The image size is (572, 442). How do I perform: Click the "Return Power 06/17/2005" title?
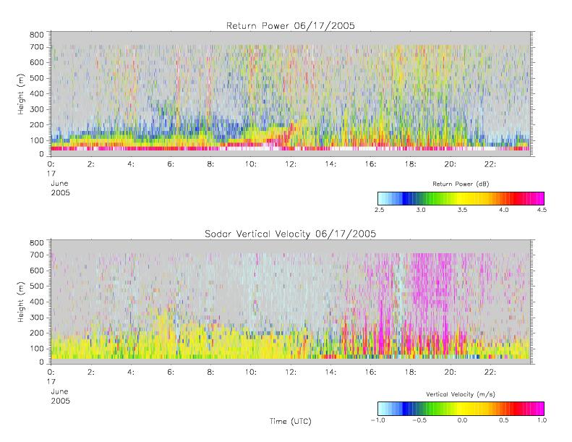pos(291,26)
